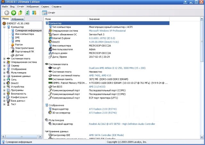Click the 4.09.00.0904 (DirectX 9.0c) link

pyautogui.click(x=104, y=42)
